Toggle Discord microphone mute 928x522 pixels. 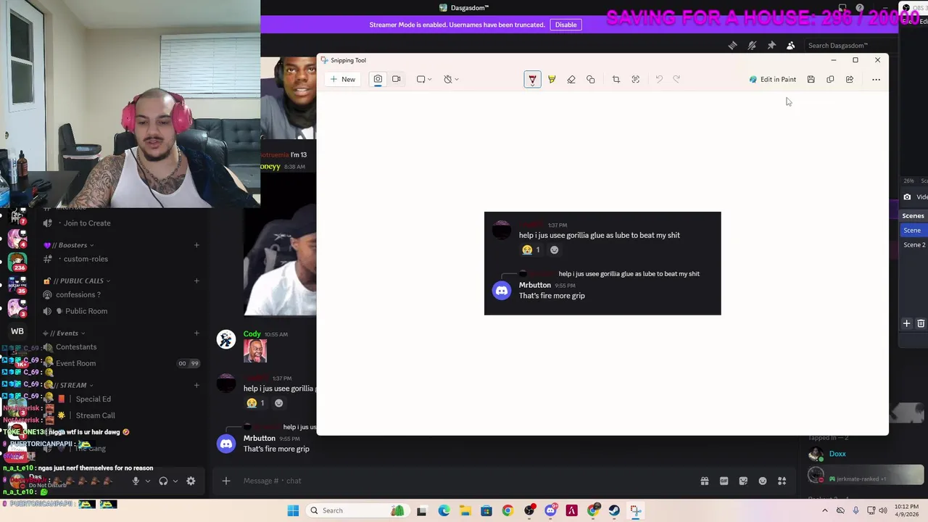[136, 481]
